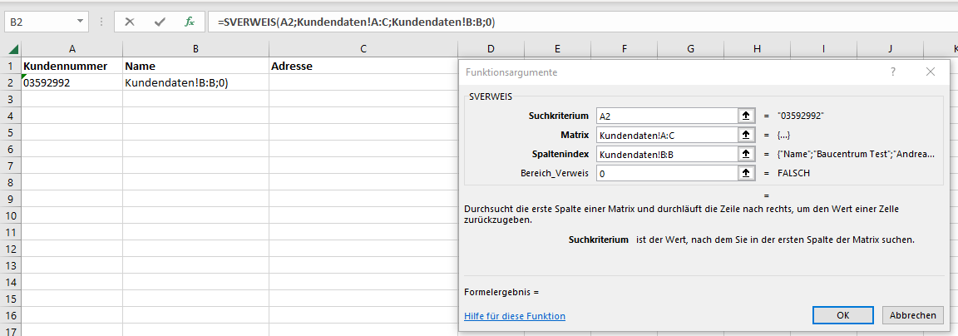Open Insert Function via fx icon
This screenshot has height=336, width=958.
click(x=190, y=22)
